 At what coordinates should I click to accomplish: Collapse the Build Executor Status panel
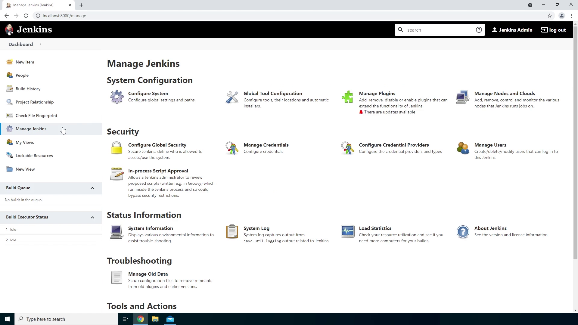pyautogui.click(x=92, y=217)
